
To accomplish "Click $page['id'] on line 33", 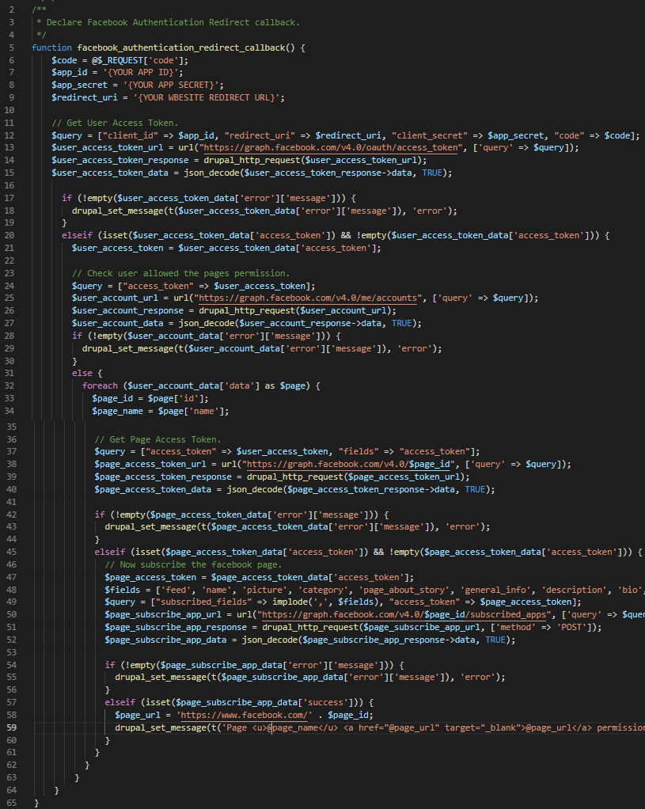I will [176, 398].
